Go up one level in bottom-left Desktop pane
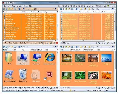 [9, 47]
